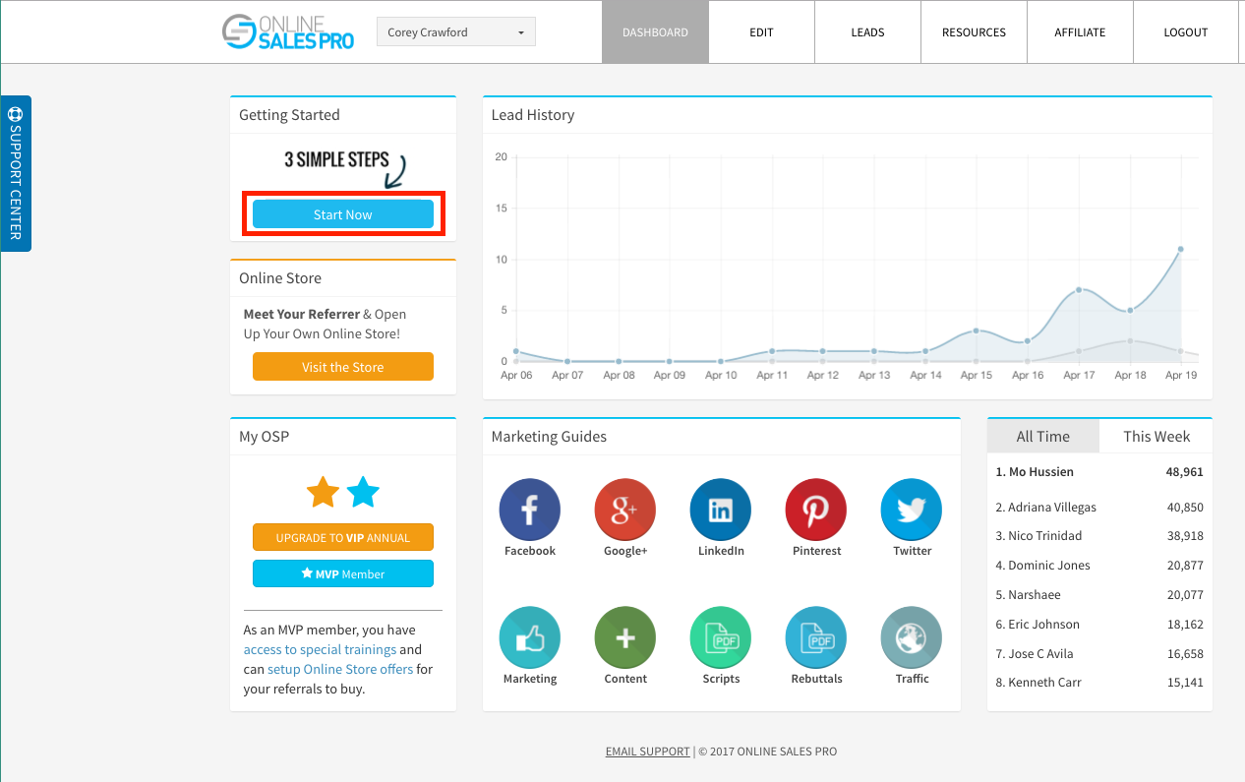This screenshot has width=1245, height=782.
Task: Click Upgrade to VIP Annual button
Action: click(343, 538)
